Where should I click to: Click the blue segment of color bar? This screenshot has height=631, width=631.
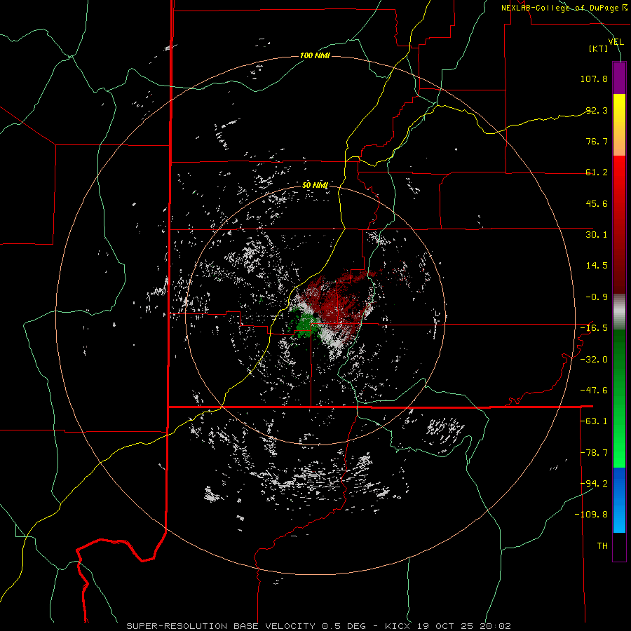[619, 500]
